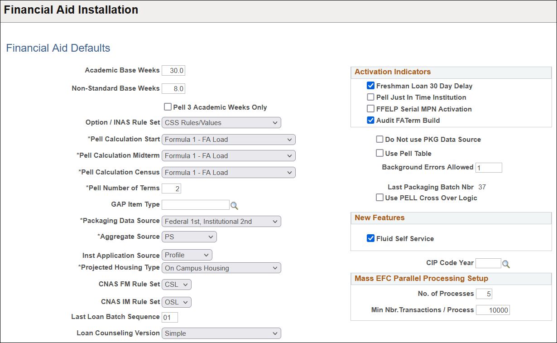Enable Use PELL Cross Over Logic

[379, 198]
